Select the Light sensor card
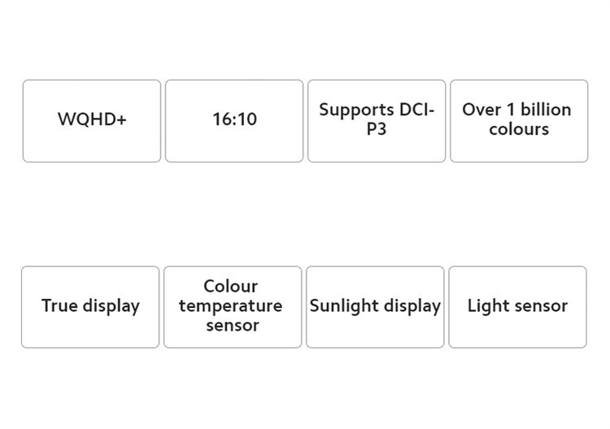The width and height of the screenshot is (610, 429). [x=517, y=307]
